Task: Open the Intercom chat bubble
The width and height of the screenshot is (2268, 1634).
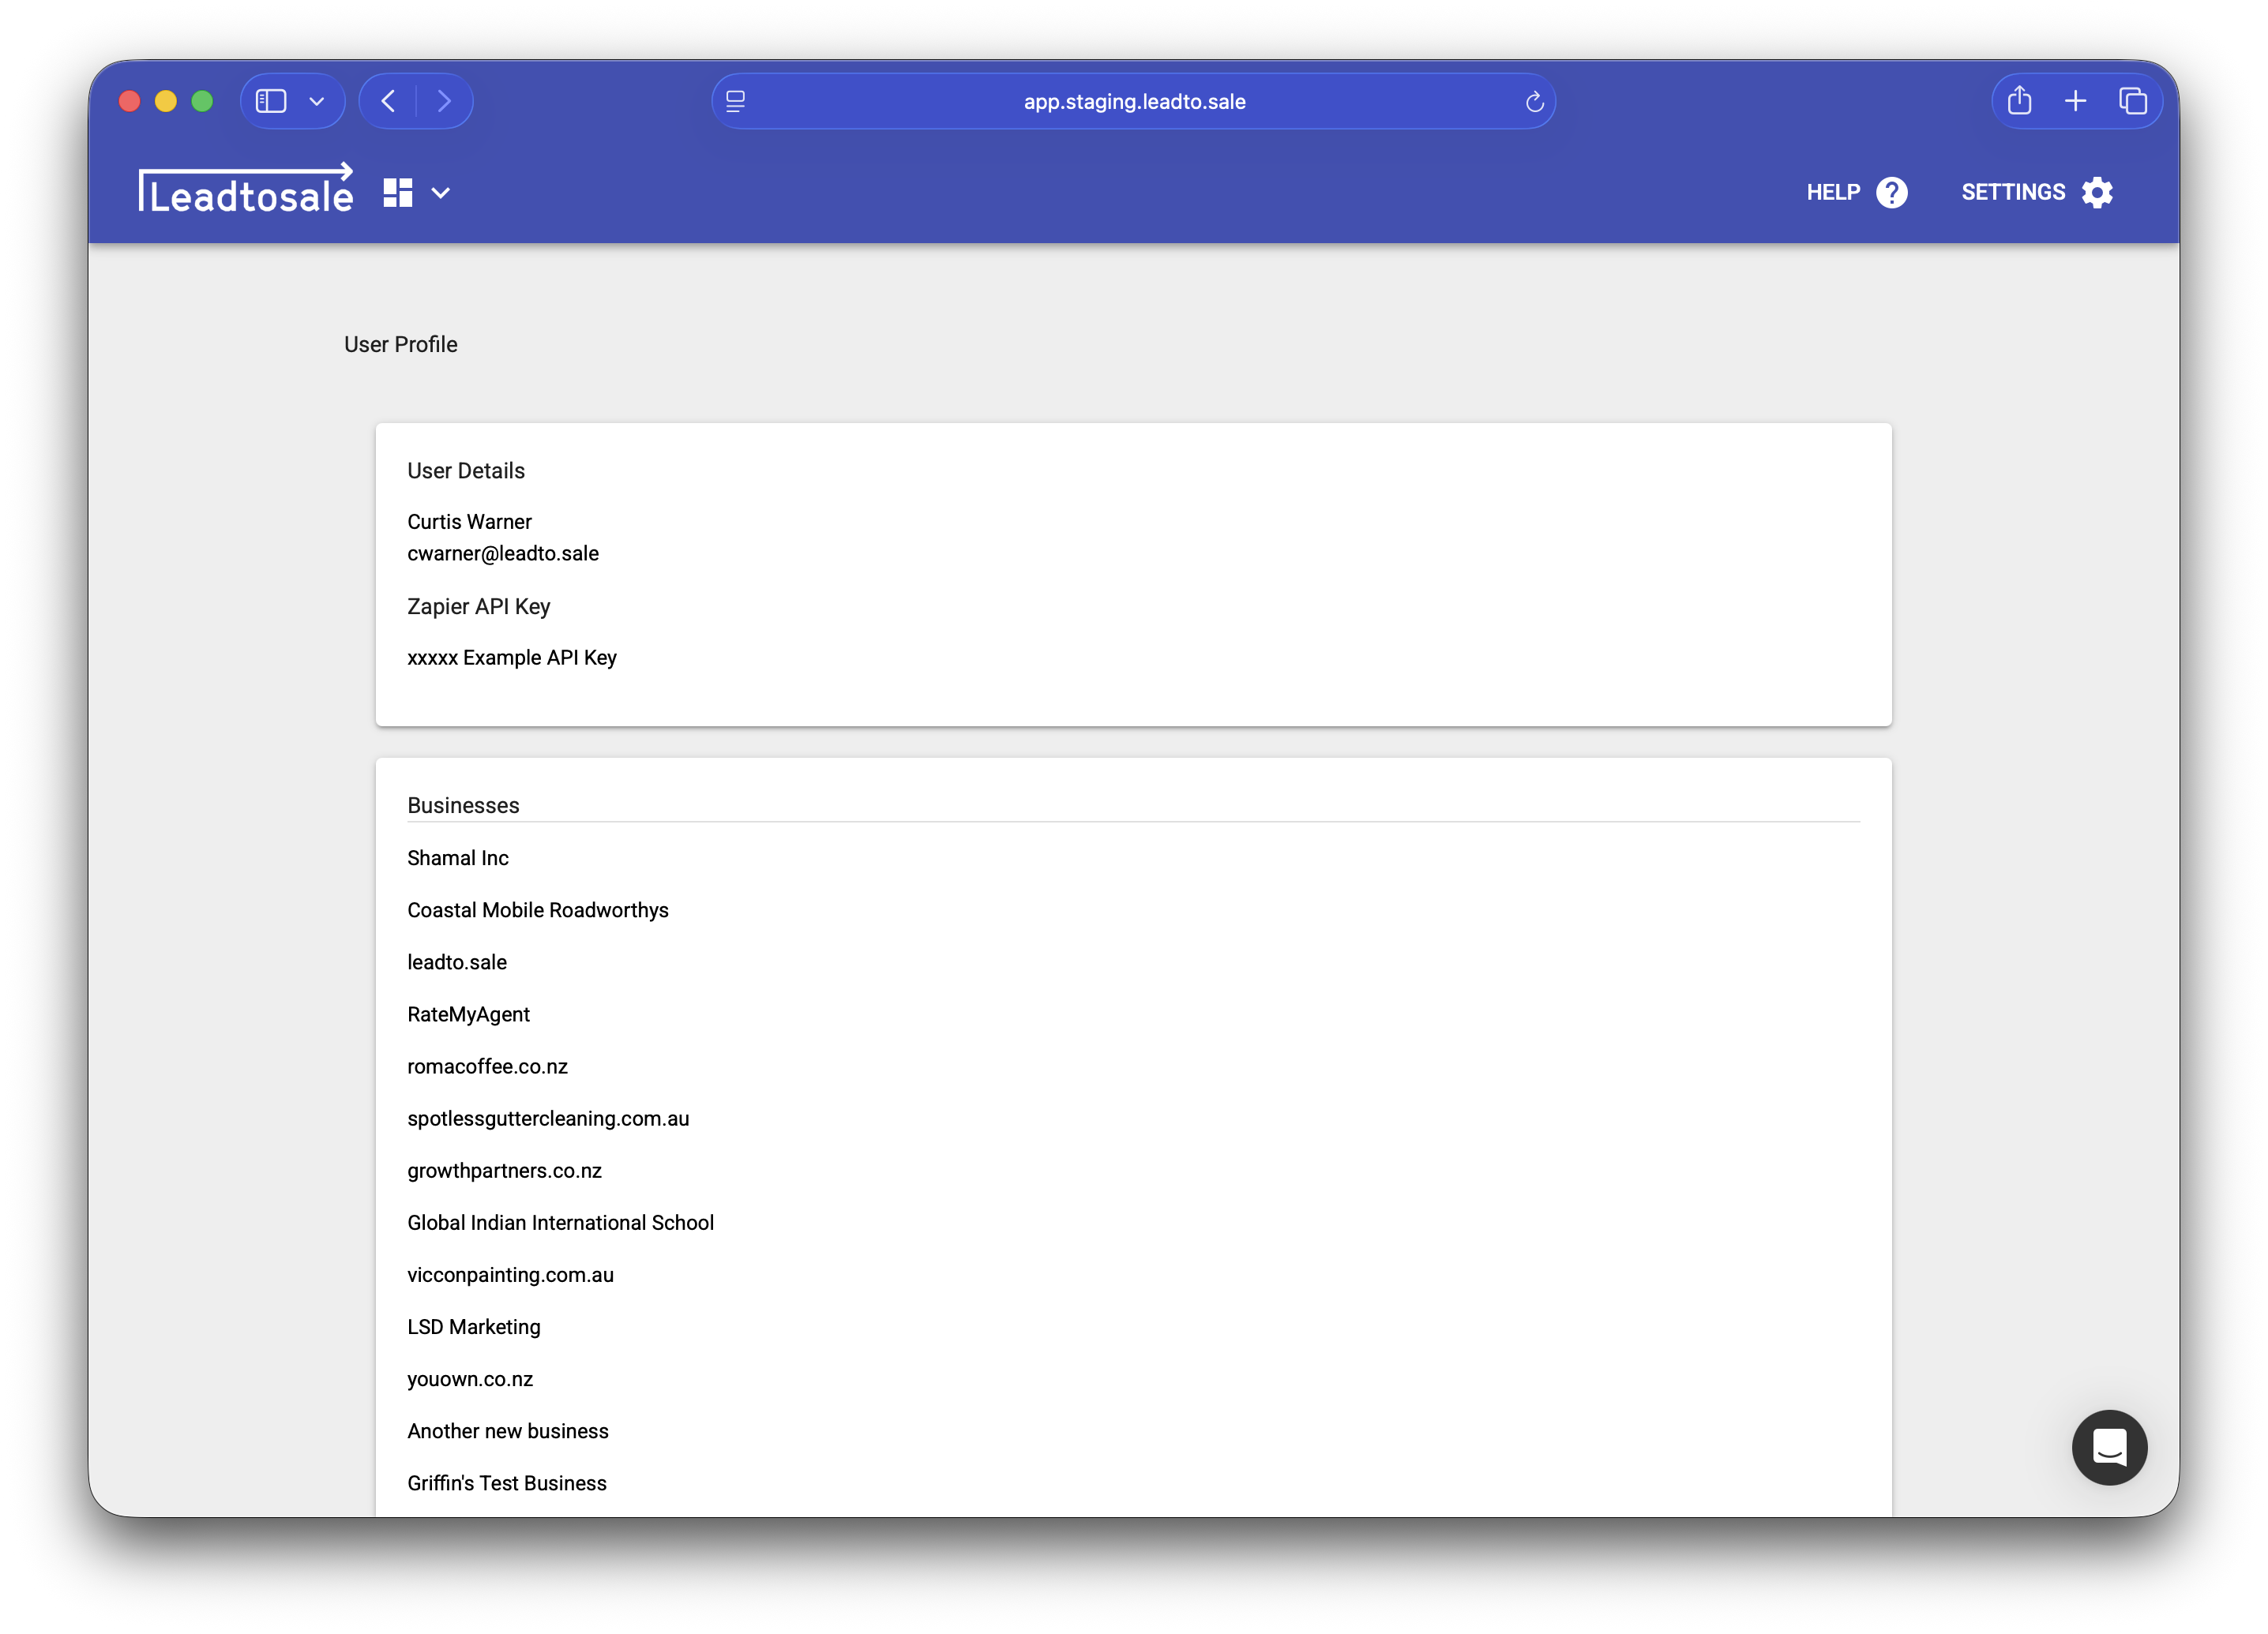Action: click(2110, 1447)
